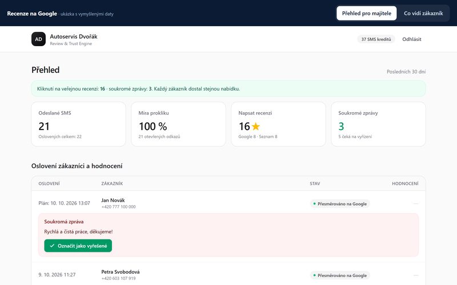The height and width of the screenshot is (285, 457).
Task: Click the ZÁKAZNÍK column header
Action: [112, 184]
